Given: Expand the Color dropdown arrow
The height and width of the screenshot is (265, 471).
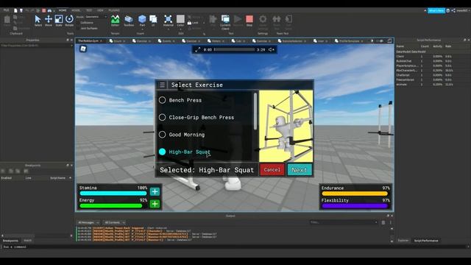Looking at the screenshot, I should coord(180,29).
